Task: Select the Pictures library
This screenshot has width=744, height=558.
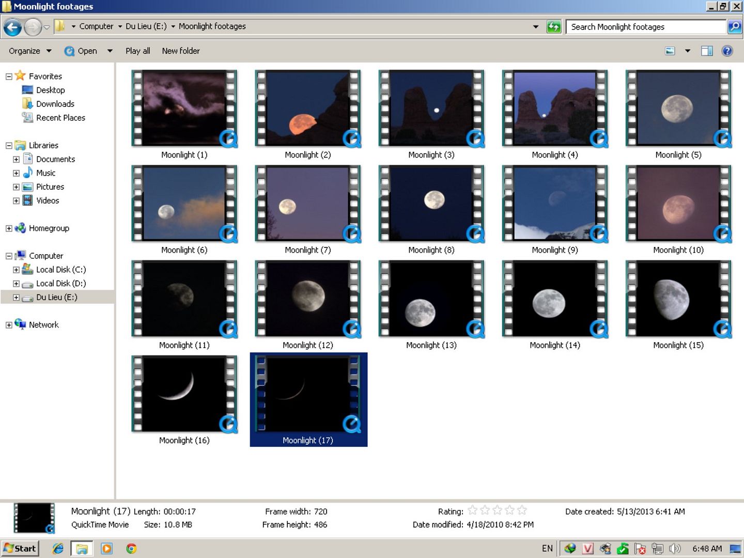Action: point(50,187)
